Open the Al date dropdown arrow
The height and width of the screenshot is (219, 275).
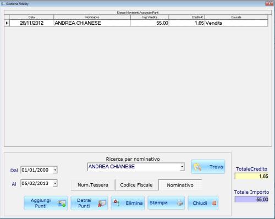pos(55,183)
